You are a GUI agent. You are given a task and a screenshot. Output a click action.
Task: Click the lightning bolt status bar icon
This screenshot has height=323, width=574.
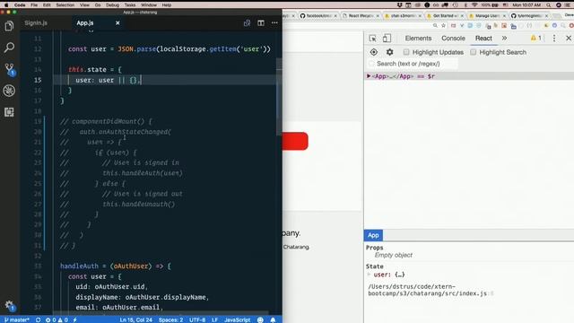tap(74, 319)
